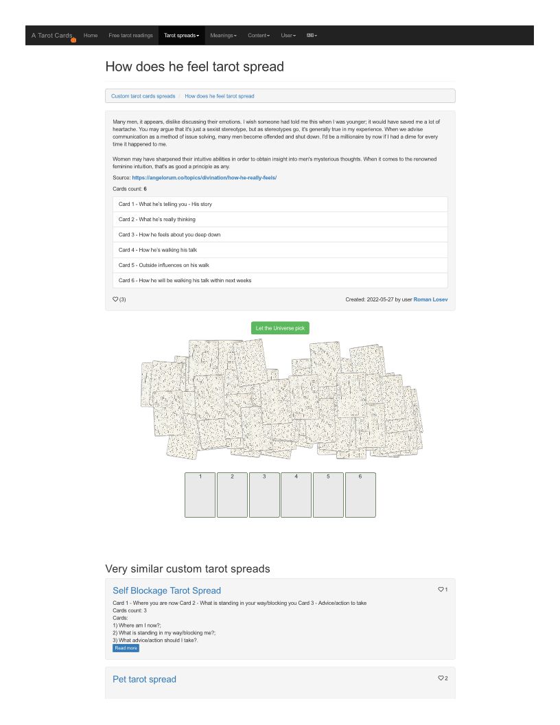Go to the Home page
The height and width of the screenshot is (725, 560).
(x=91, y=35)
